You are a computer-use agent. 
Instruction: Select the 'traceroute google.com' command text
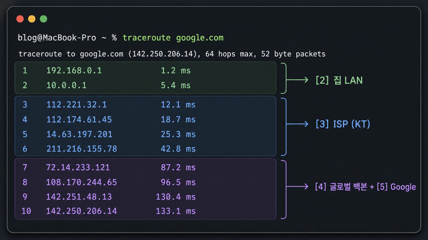(173, 38)
